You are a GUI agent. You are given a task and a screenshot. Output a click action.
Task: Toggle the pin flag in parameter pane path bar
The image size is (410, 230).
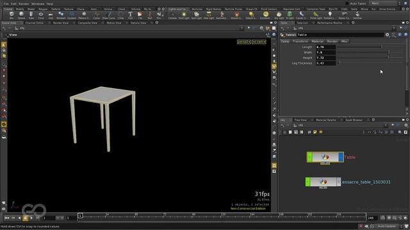(401, 28)
